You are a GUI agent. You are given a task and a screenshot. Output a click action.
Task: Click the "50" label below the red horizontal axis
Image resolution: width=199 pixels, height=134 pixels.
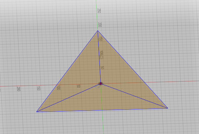click(x=79, y=86)
